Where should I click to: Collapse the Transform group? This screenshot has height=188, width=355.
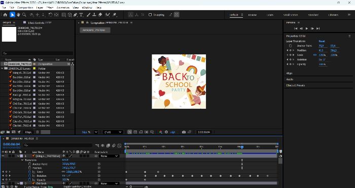coord(22,160)
